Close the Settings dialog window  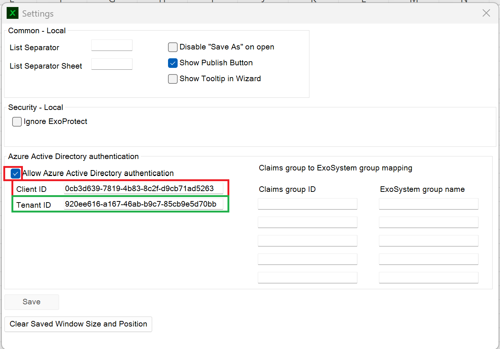coord(486,13)
